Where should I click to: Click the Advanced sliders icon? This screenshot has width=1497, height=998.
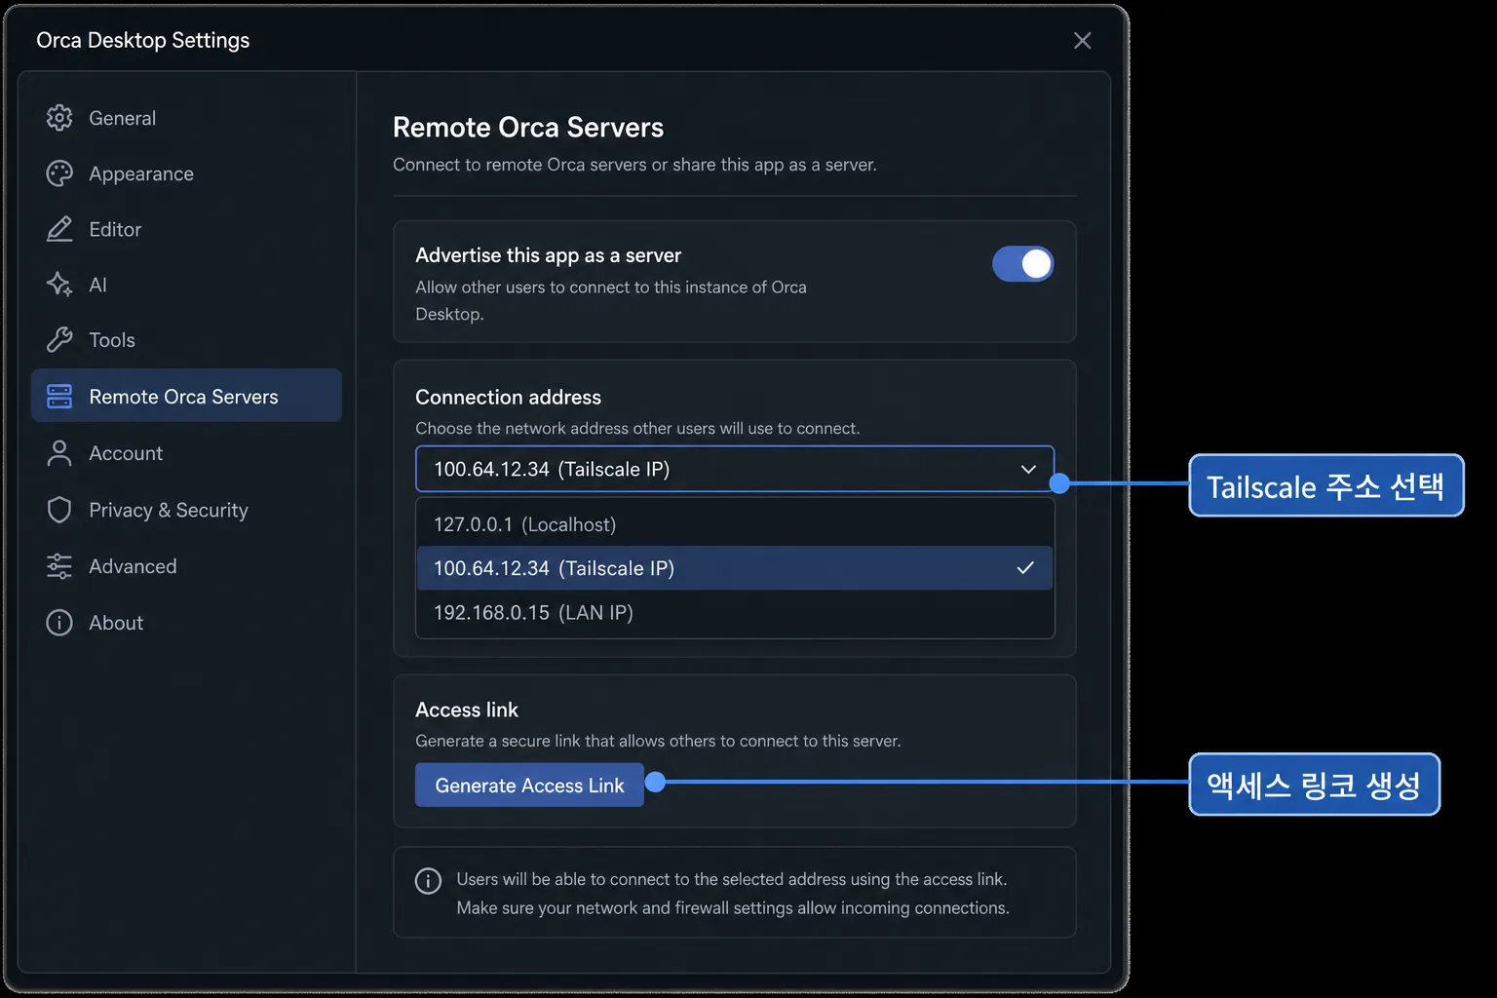[59, 566]
